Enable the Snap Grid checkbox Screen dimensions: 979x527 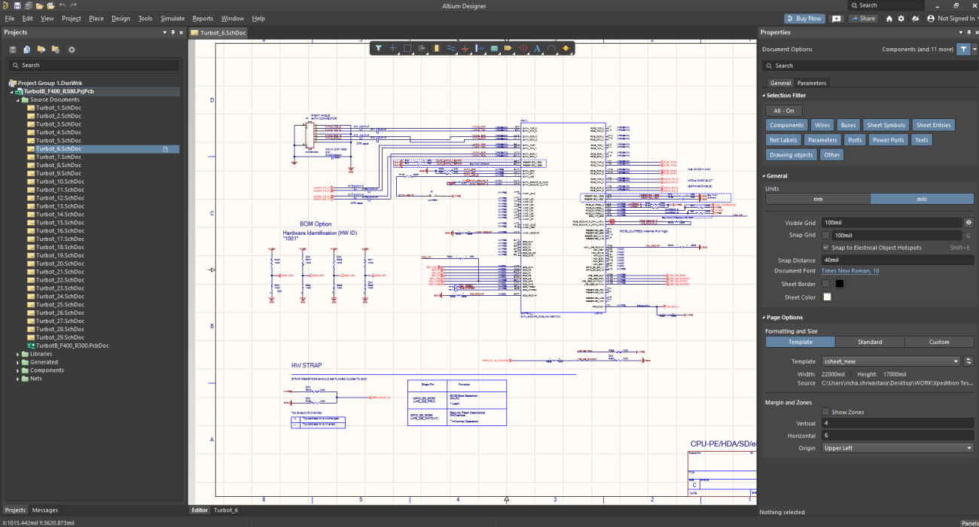826,236
